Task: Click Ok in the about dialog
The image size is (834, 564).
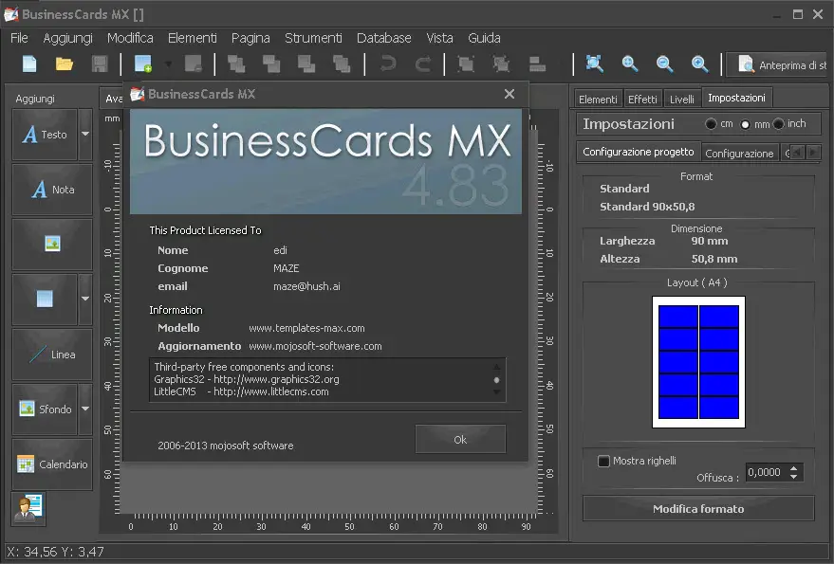Action: (460, 440)
